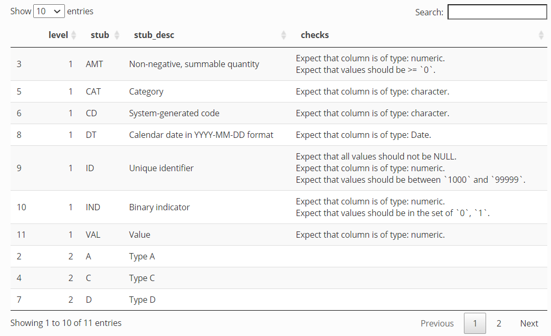Open the Show entries count dropdown
The width and height of the screenshot is (551, 336).
point(49,11)
